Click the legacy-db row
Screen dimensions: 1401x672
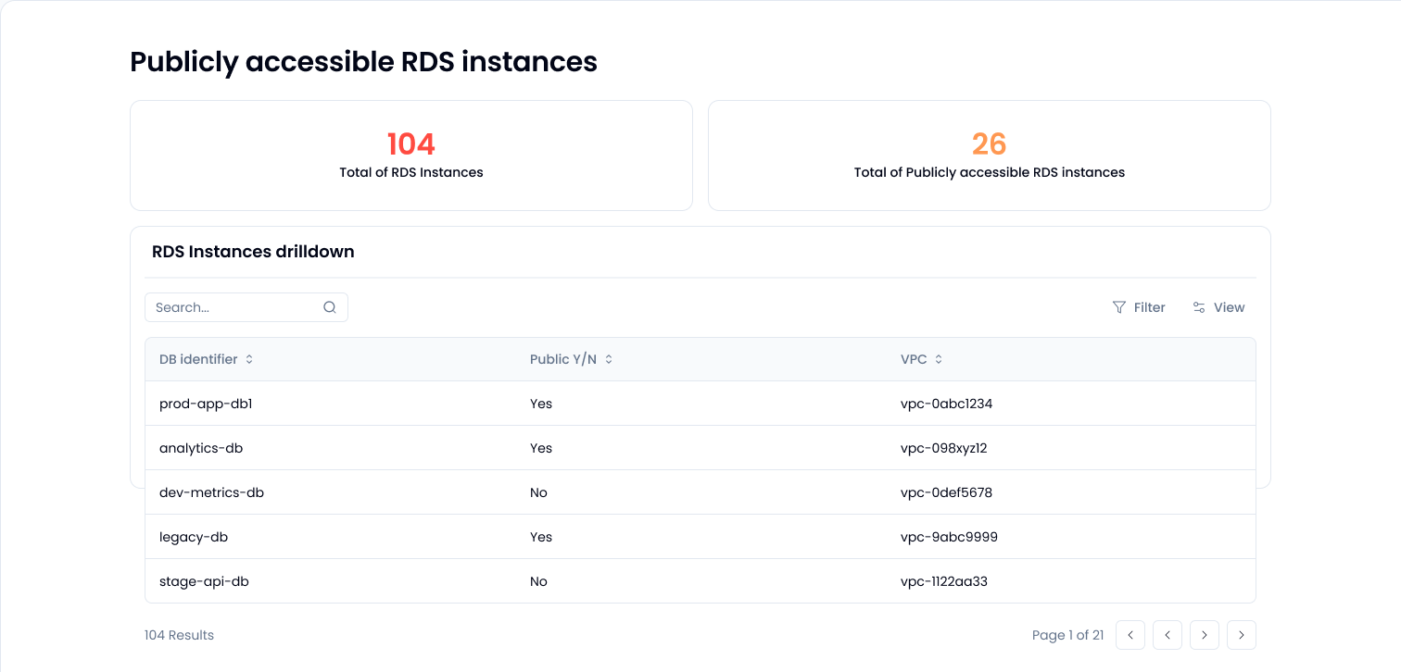click(x=194, y=537)
